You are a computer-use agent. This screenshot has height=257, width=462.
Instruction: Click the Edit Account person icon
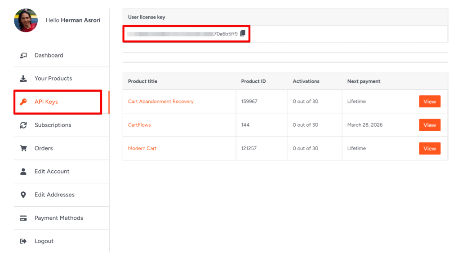[x=23, y=172]
